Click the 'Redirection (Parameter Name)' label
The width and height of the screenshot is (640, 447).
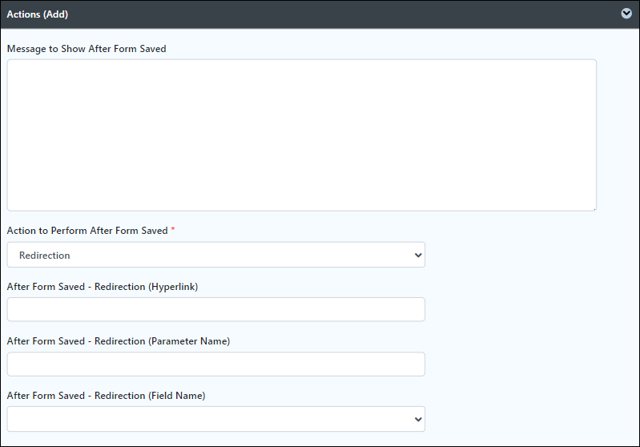point(163,341)
